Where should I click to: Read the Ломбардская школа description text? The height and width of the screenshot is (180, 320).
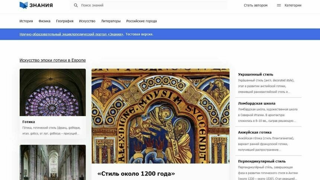268,115
